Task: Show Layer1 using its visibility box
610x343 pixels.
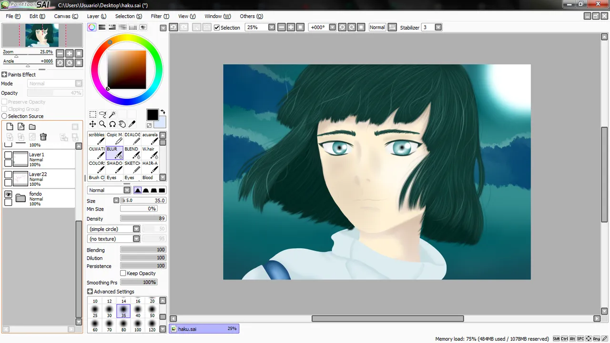Action: click(x=8, y=155)
